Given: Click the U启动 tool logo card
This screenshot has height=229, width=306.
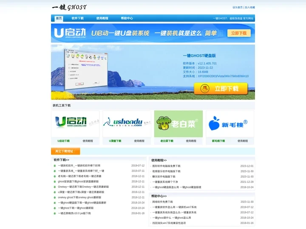Looking at the screenshot, I should (x=75, y=124).
